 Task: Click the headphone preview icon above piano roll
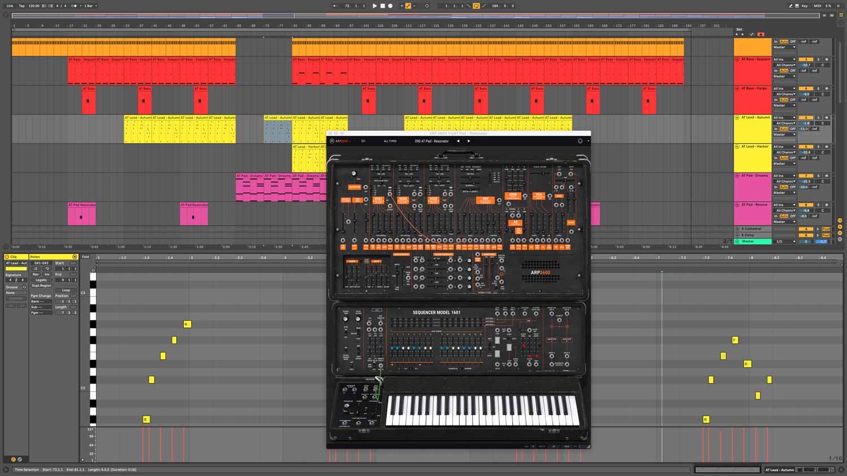(93, 270)
